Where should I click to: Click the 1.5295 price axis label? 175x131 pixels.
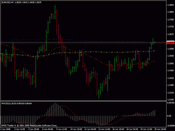coord(171,100)
